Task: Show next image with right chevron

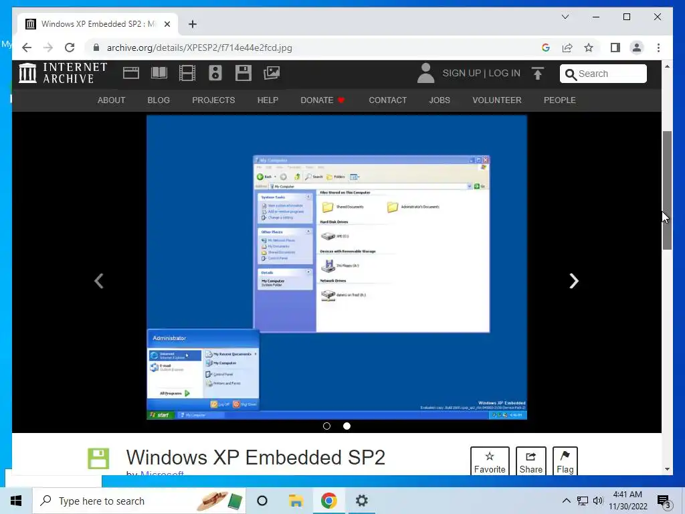Action: (x=573, y=280)
